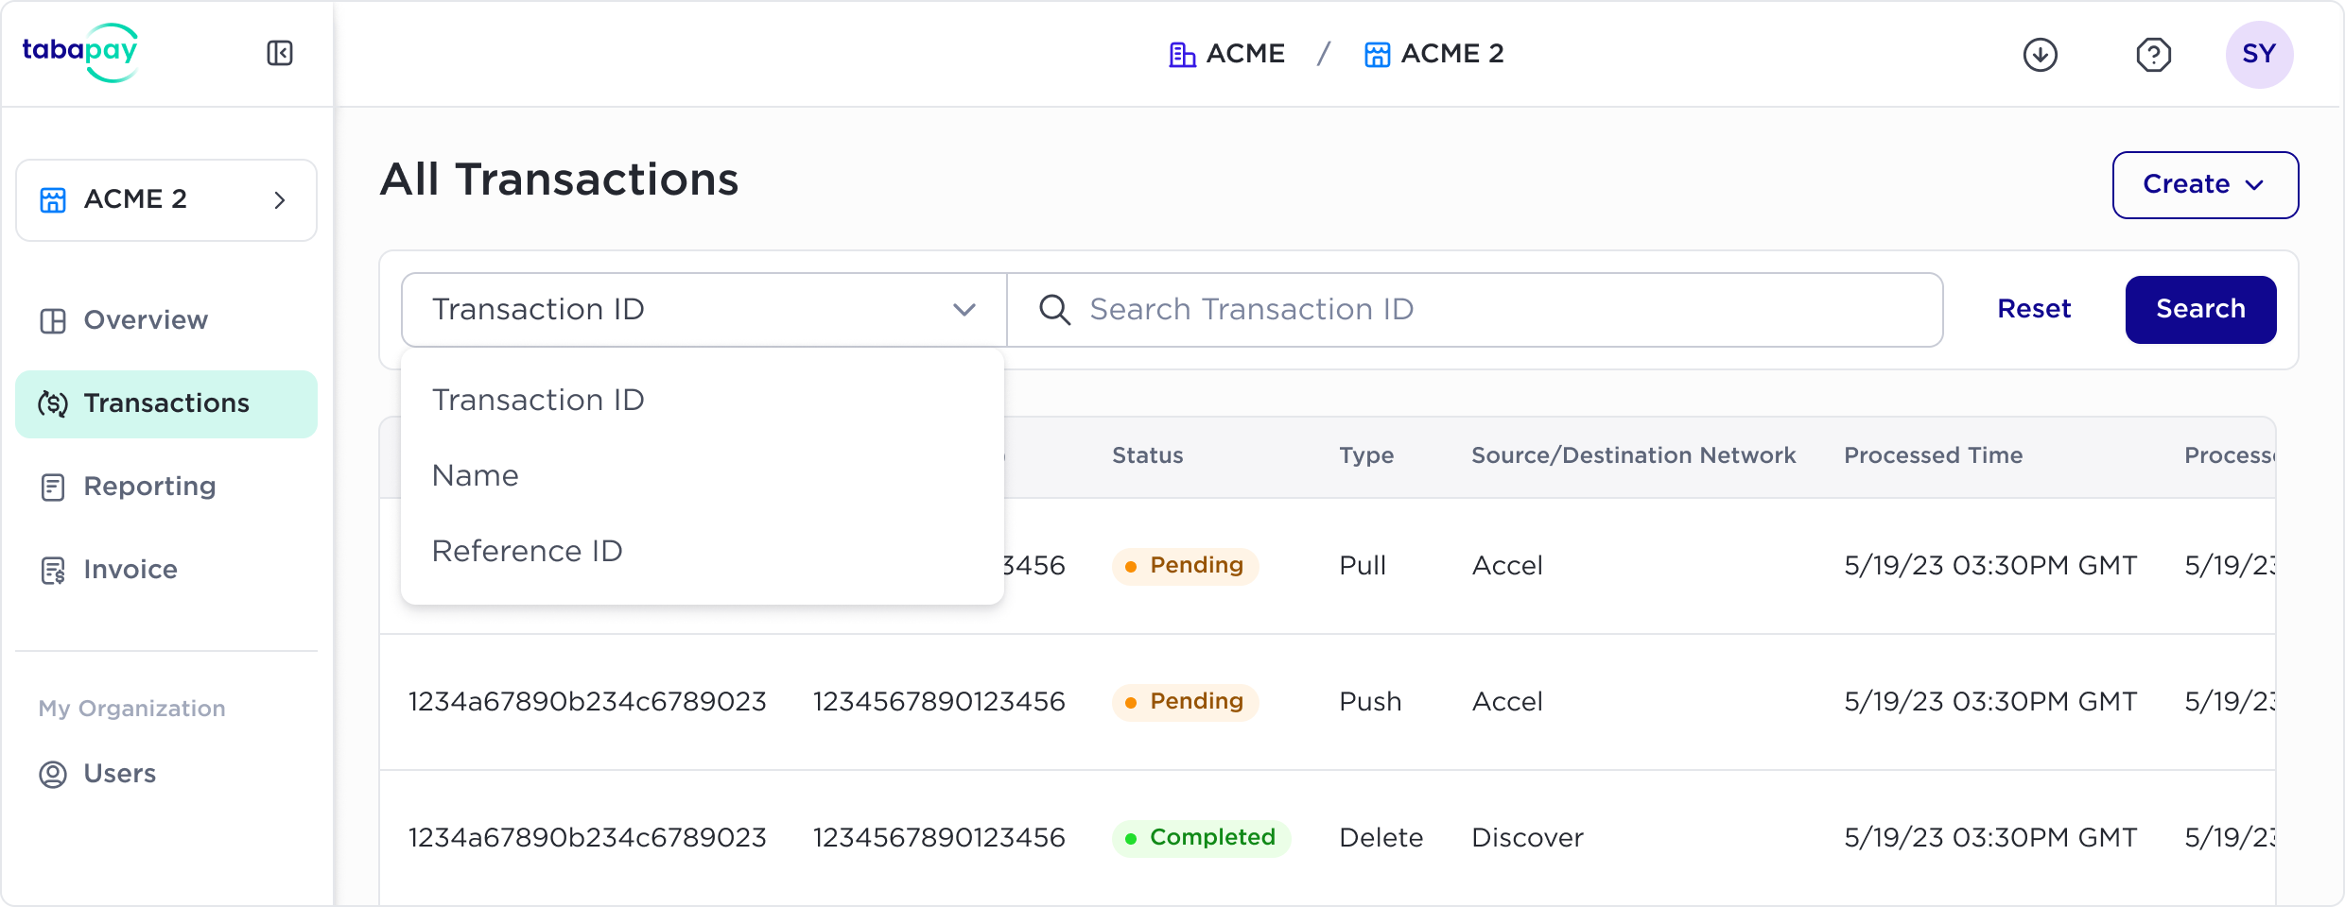Sort by Status column header

[1147, 455]
